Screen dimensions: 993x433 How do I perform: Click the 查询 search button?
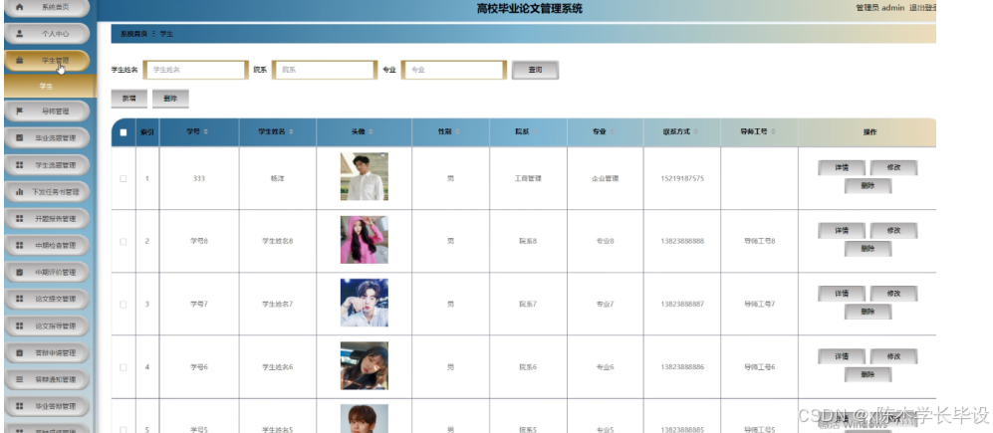(535, 70)
